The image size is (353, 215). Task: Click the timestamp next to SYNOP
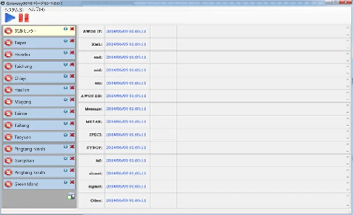(126, 148)
